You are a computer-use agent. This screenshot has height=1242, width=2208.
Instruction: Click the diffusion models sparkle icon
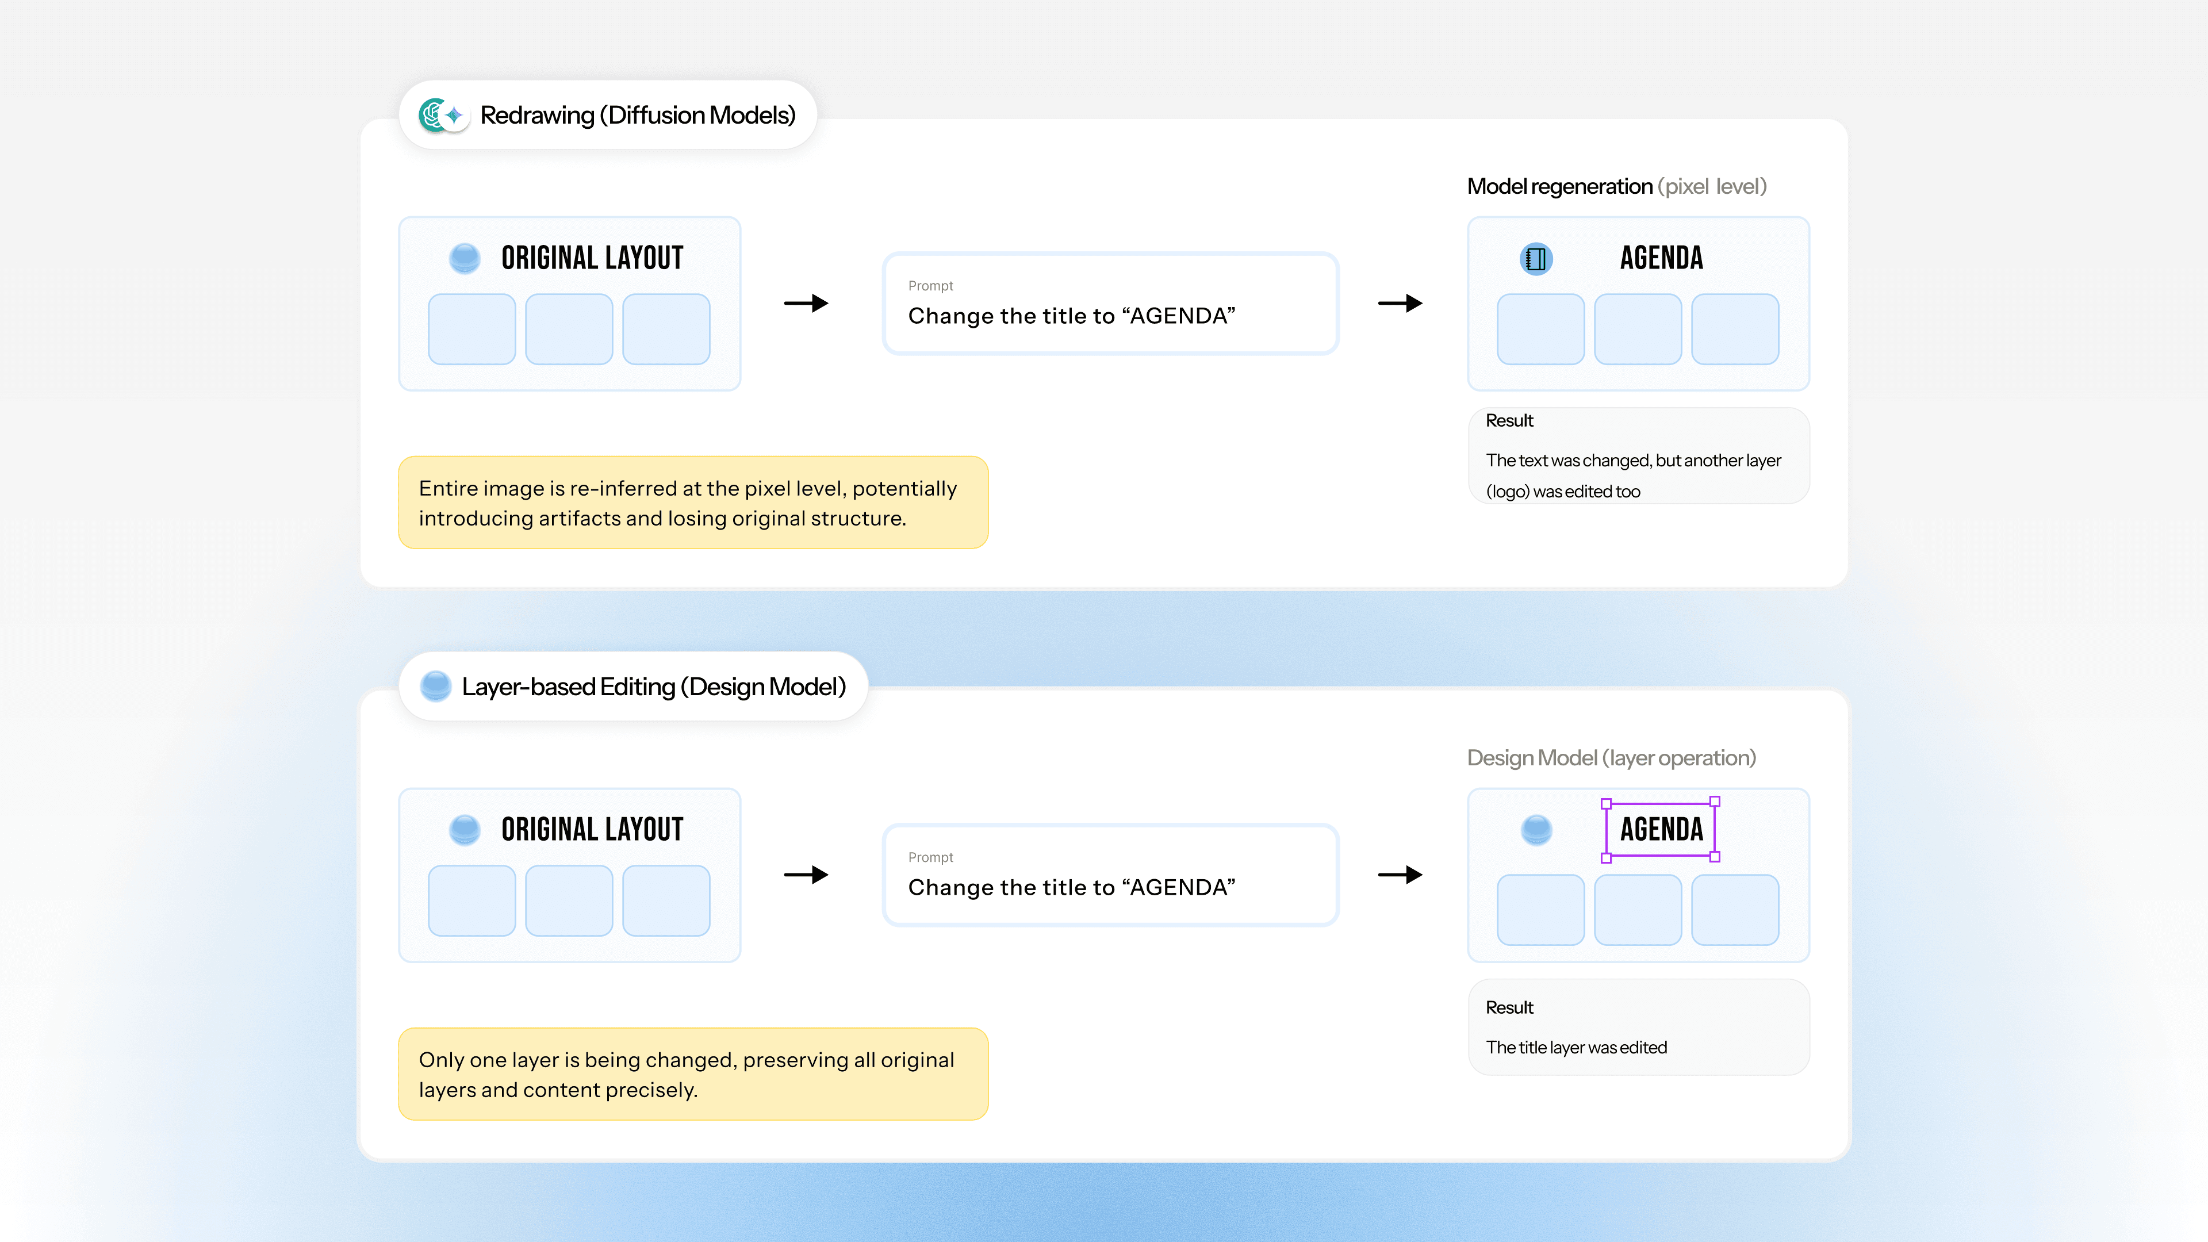(x=454, y=115)
